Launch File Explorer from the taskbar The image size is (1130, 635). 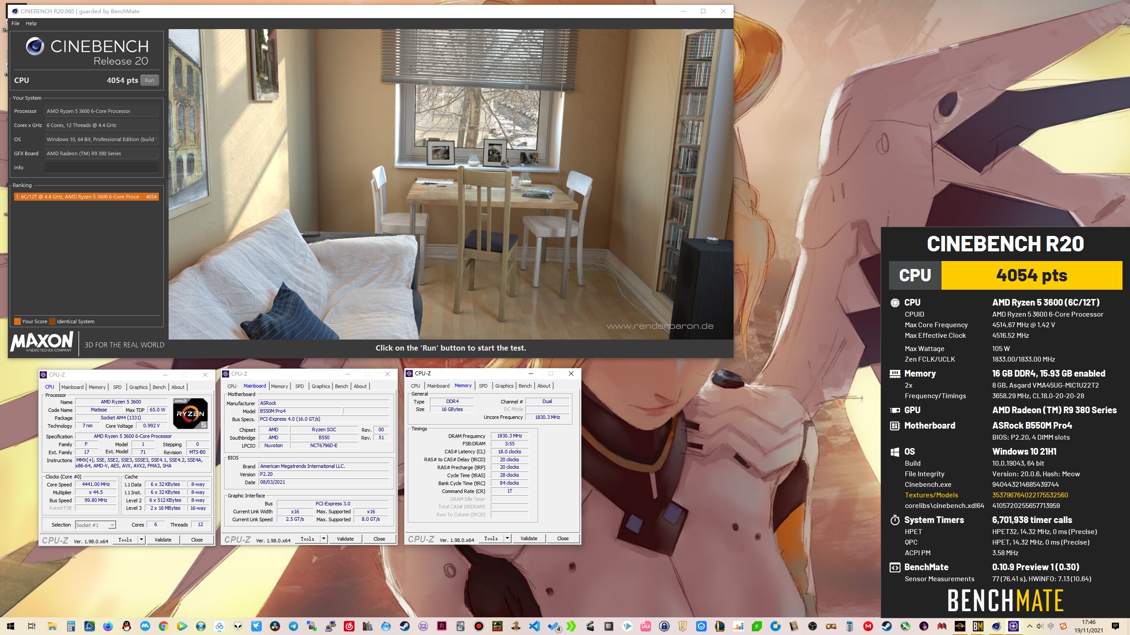click(52, 626)
